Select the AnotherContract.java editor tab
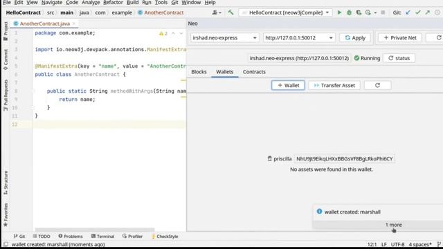The width and height of the screenshot is (443, 249). pyautogui.click(x=44, y=24)
